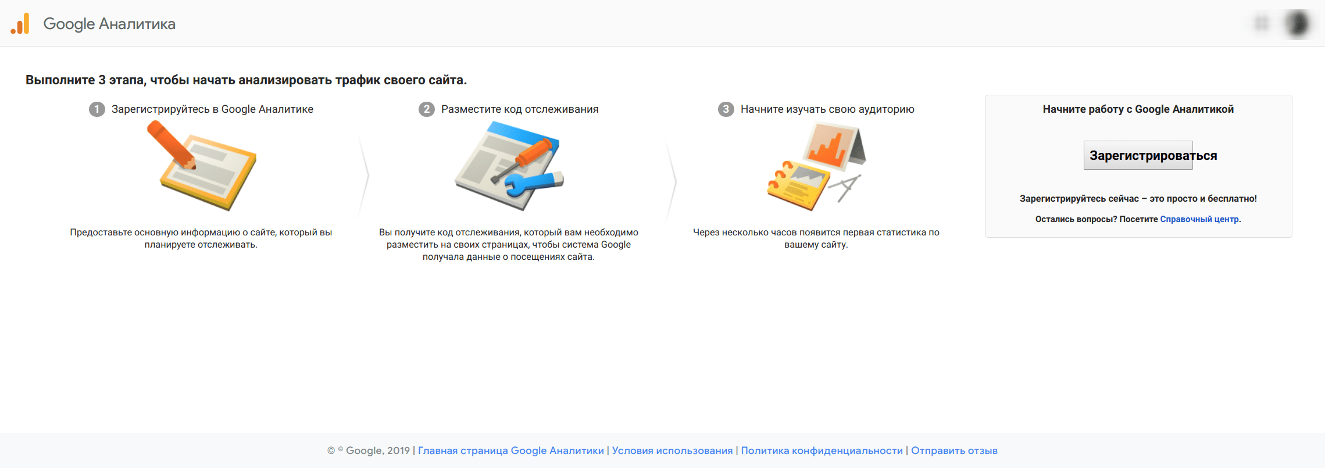
Task: Click the tracking code tools illustration
Action: point(509,166)
